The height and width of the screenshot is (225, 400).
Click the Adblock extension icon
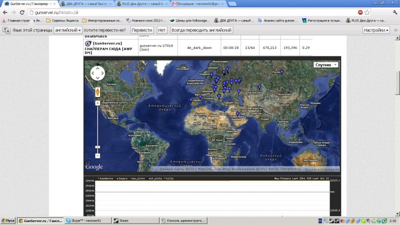click(x=374, y=12)
